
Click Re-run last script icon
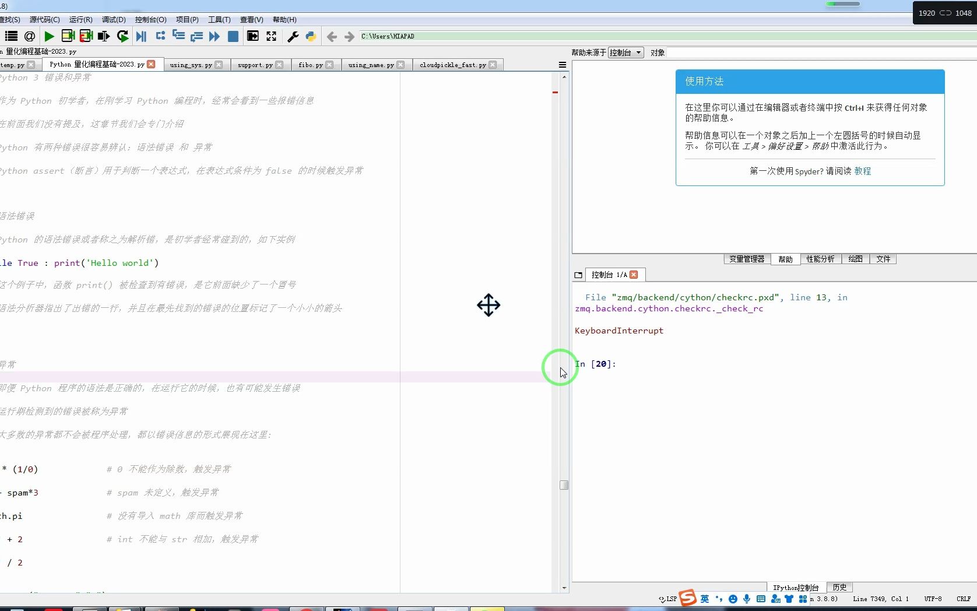(x=122, y=36)
